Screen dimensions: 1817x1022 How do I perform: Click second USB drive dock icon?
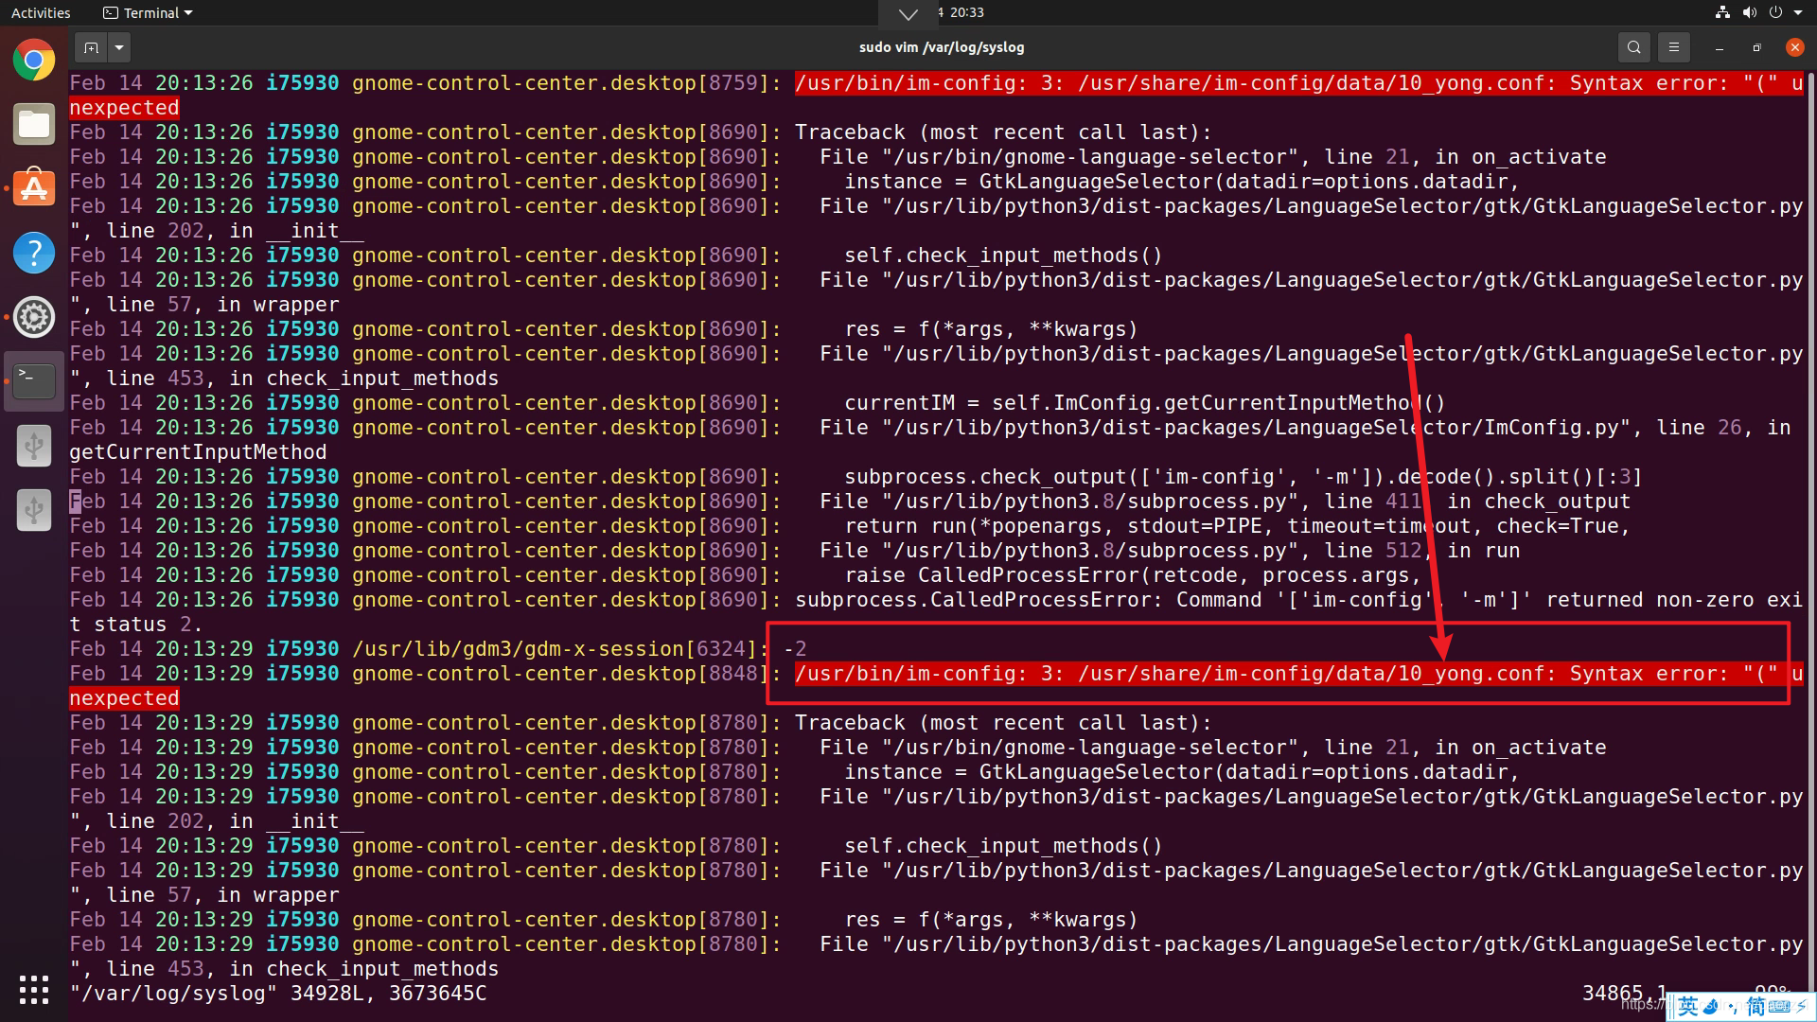[x=34, y=509]
